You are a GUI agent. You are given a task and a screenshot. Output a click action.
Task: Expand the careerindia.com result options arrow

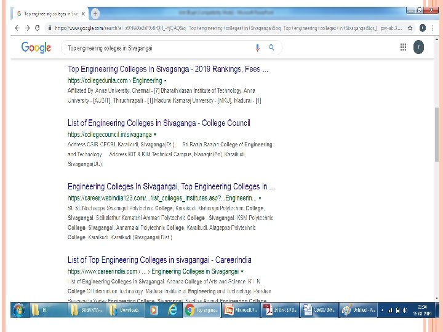(242, 272)
